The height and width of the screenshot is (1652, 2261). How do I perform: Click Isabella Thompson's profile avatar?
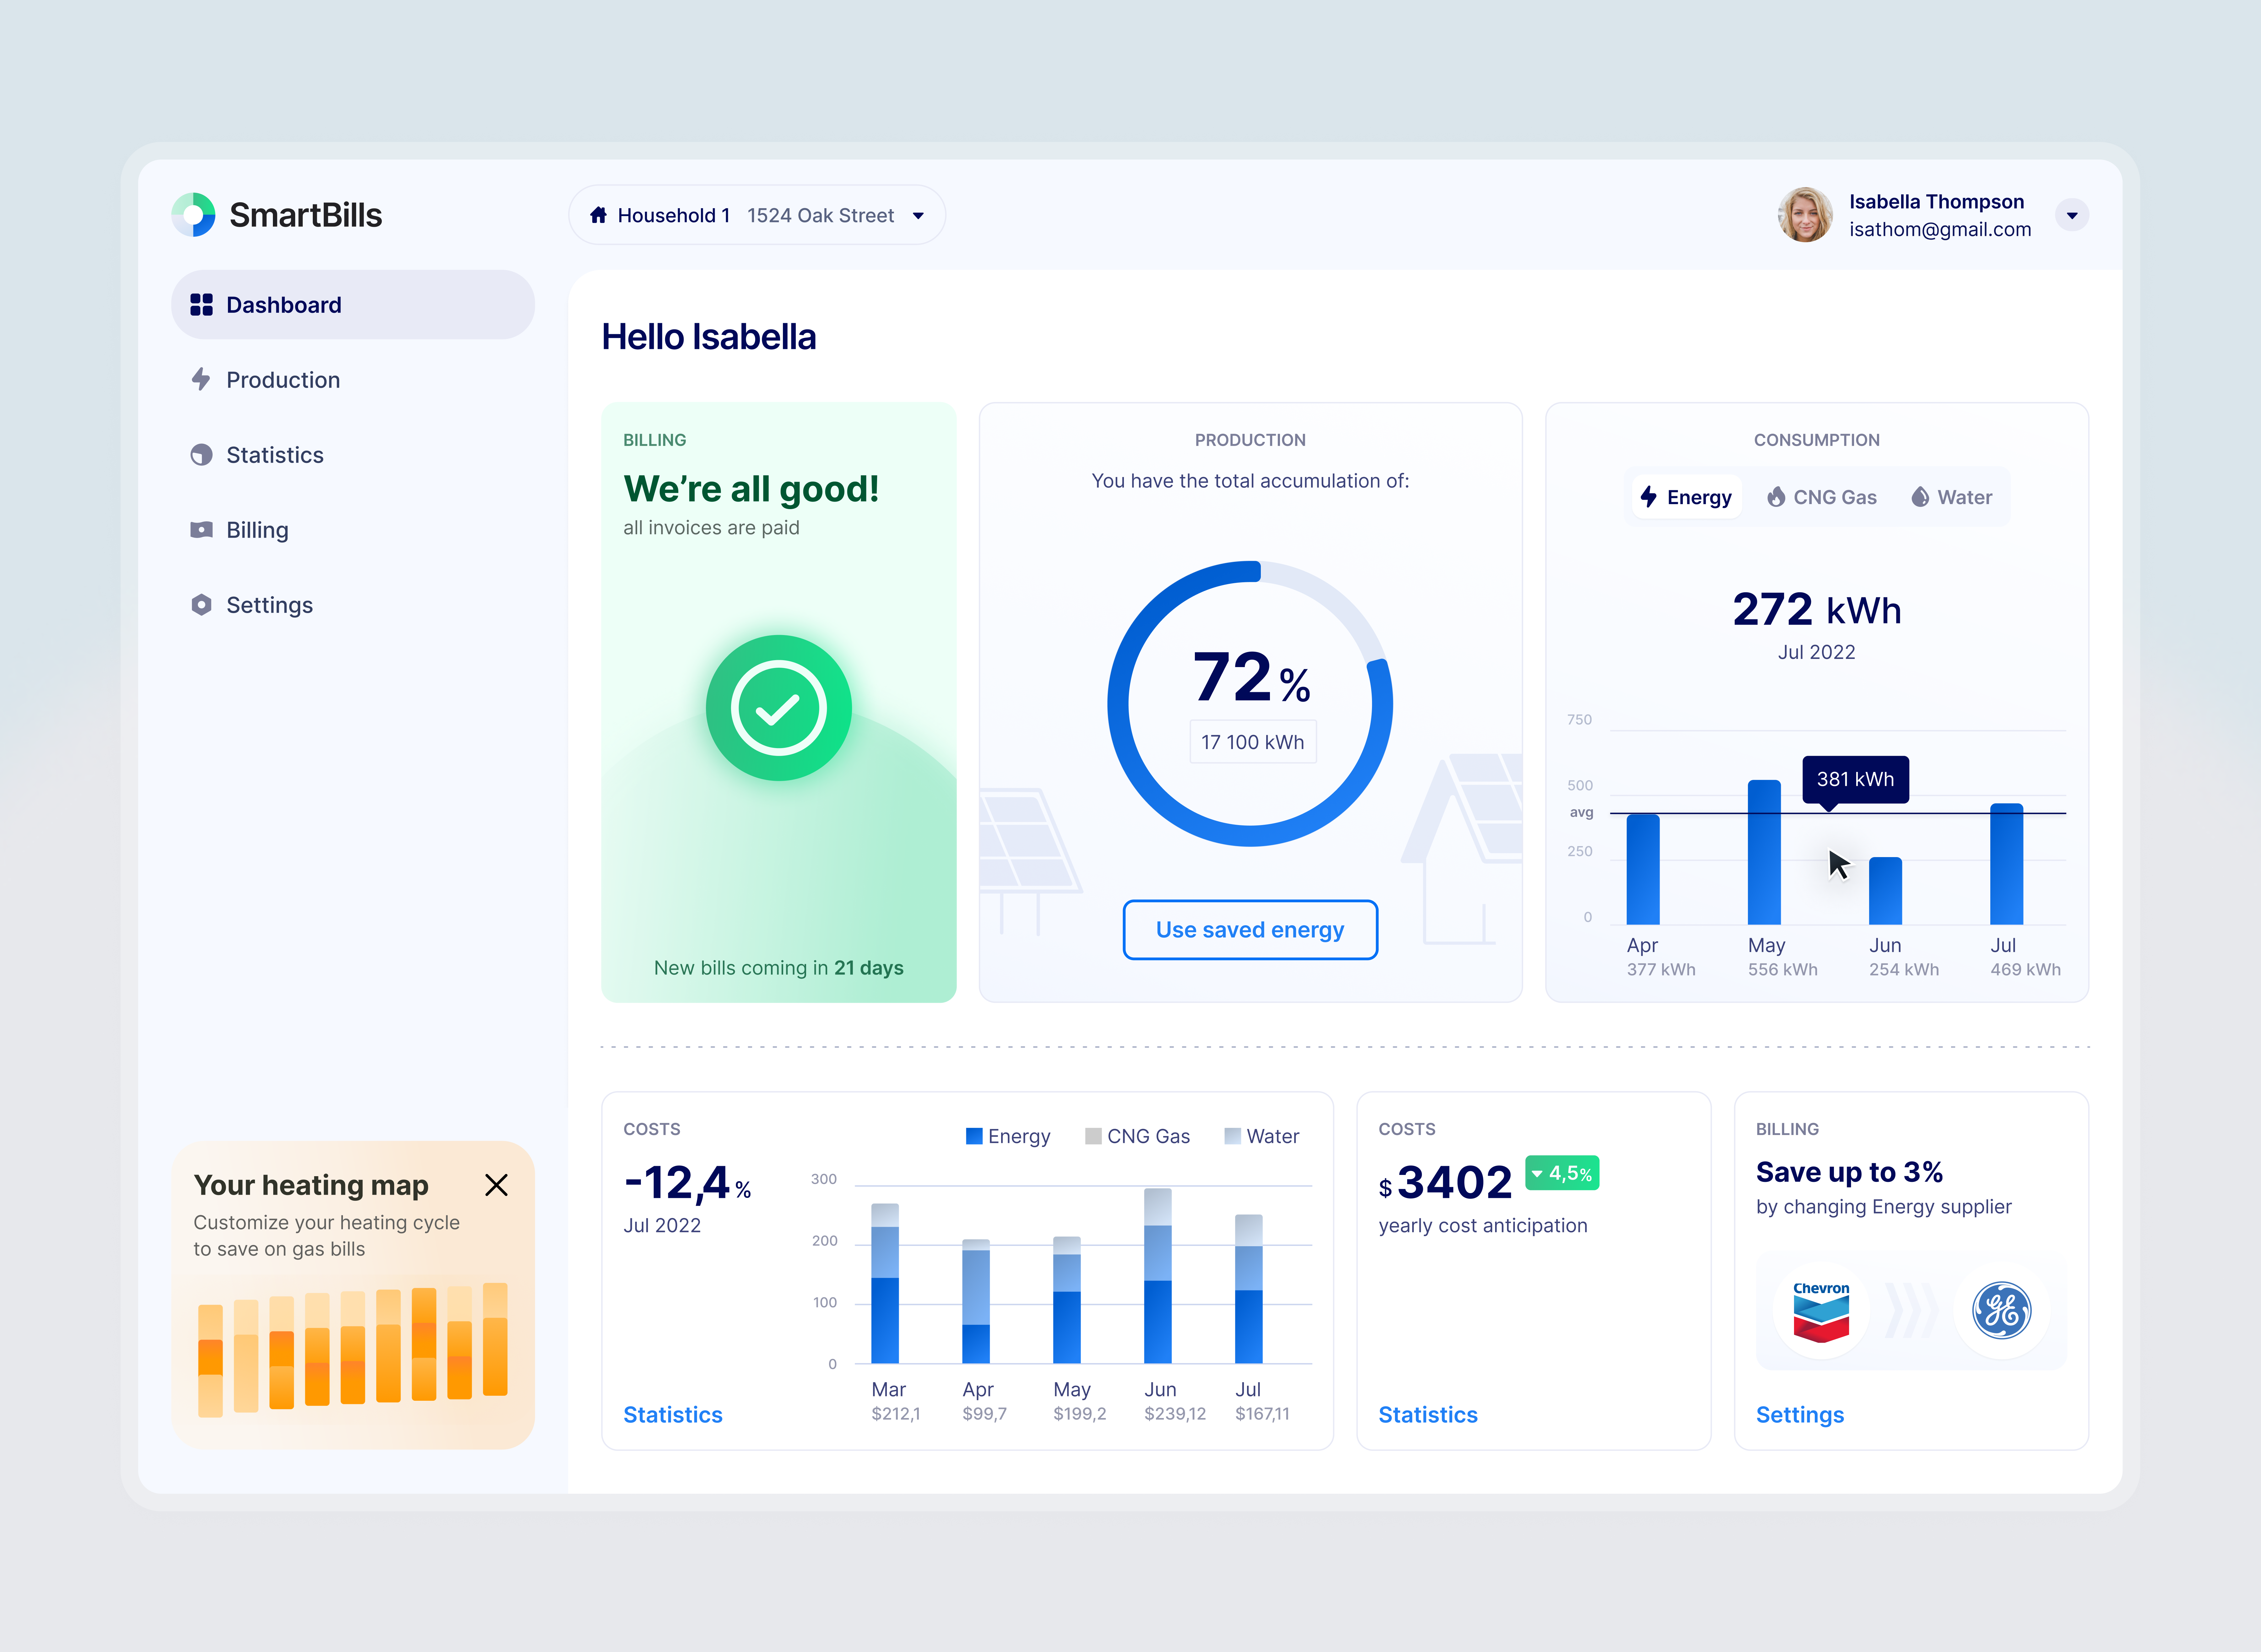click(x=1805, y=215)
